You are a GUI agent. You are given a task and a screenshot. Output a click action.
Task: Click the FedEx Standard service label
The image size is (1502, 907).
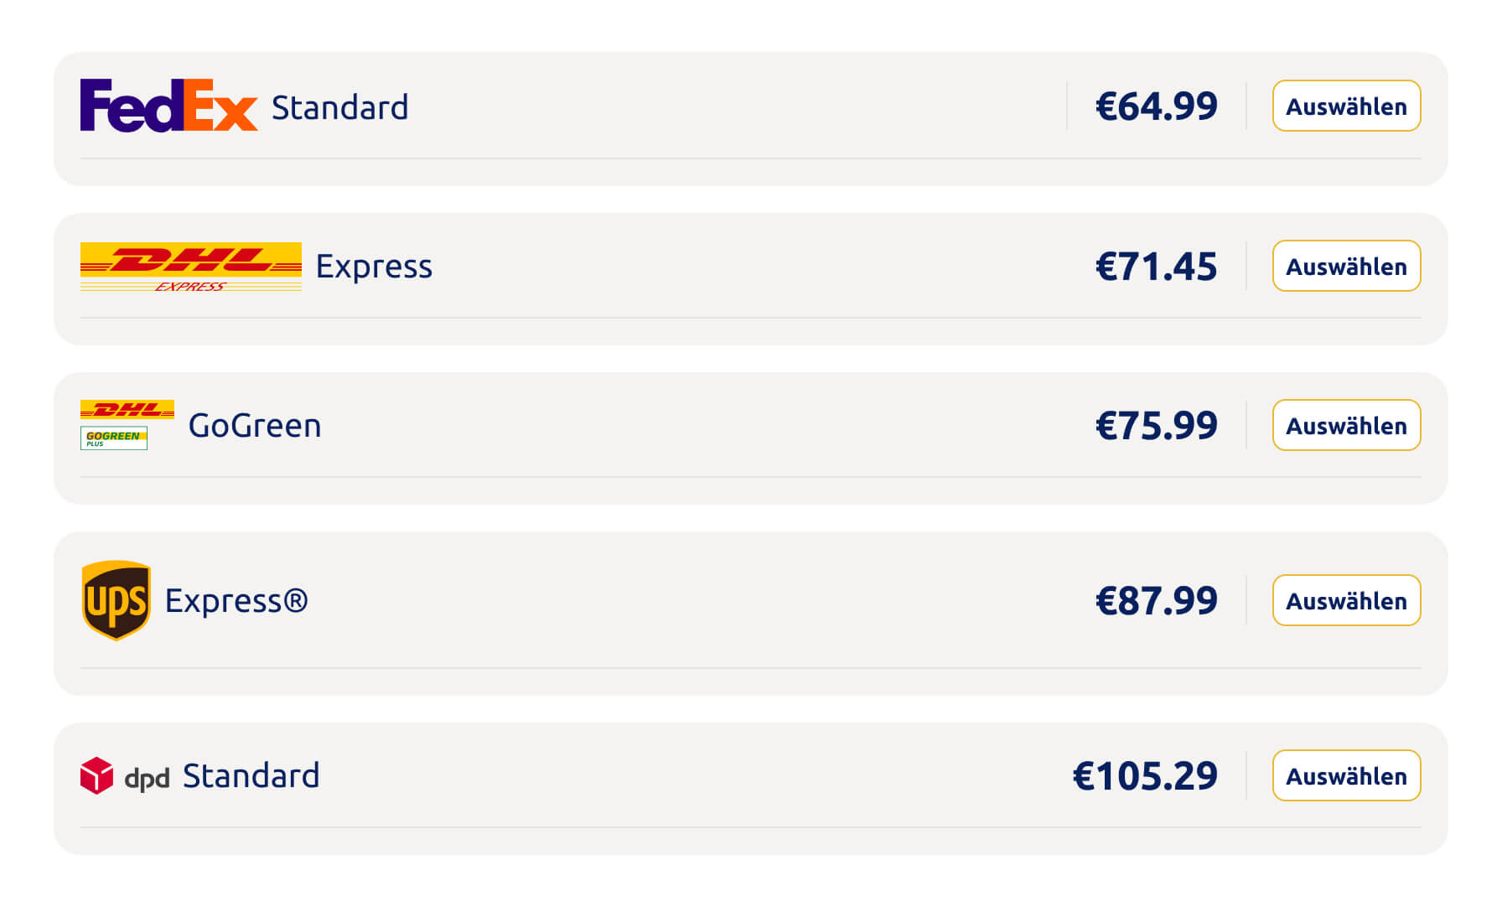click(339, 107)
